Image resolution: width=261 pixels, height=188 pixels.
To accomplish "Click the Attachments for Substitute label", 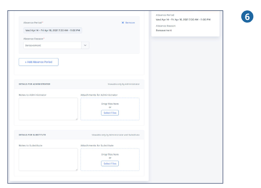I will click(x=97, y=145).
